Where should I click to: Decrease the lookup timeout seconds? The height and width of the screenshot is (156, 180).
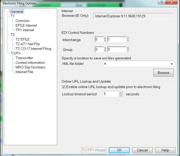(x=121, y=95)
